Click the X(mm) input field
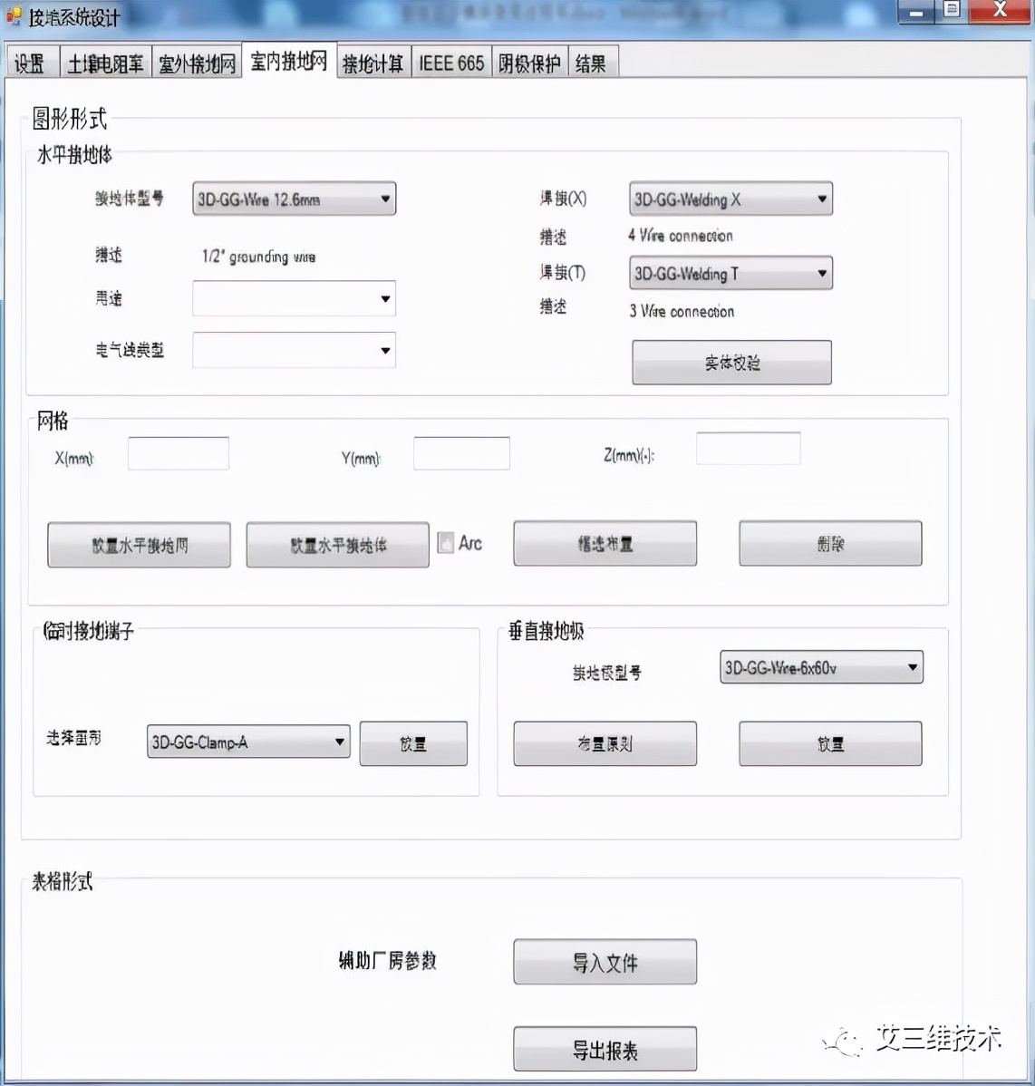Viewport: 1035px width, 1086px height. coord(178,453)
